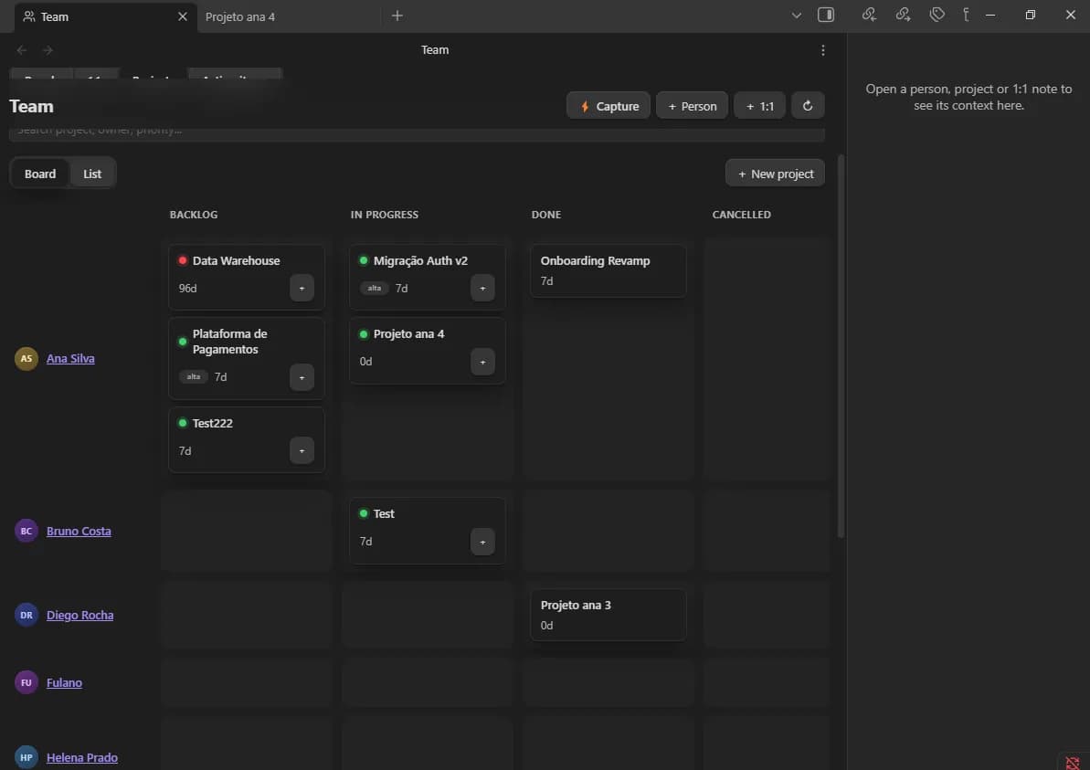This screenshot has width=1090, height=770.
Task: Open the three-dot more options menu
Action: coord(823,50)
